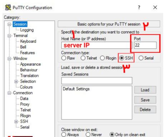Click the PuTTY icon in title bar
Screen dimensions: 165x137
pyautogui.click(x=8, y=8)
